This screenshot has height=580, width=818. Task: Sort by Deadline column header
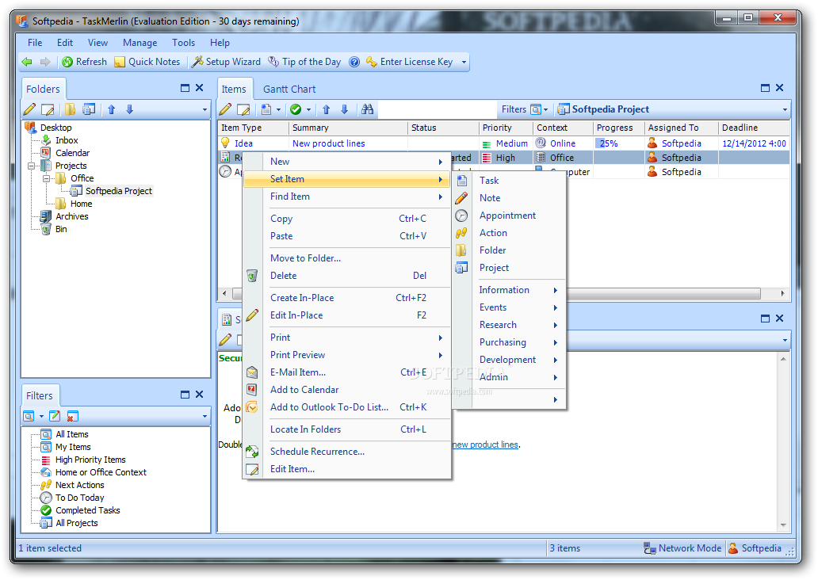click(754, 128)
